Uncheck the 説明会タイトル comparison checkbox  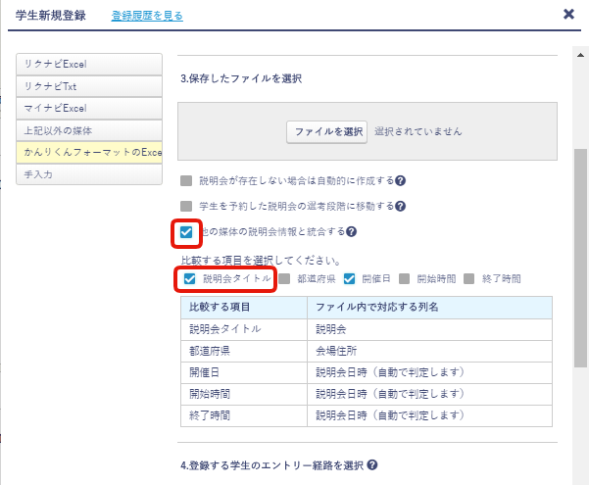pos(189,278)
